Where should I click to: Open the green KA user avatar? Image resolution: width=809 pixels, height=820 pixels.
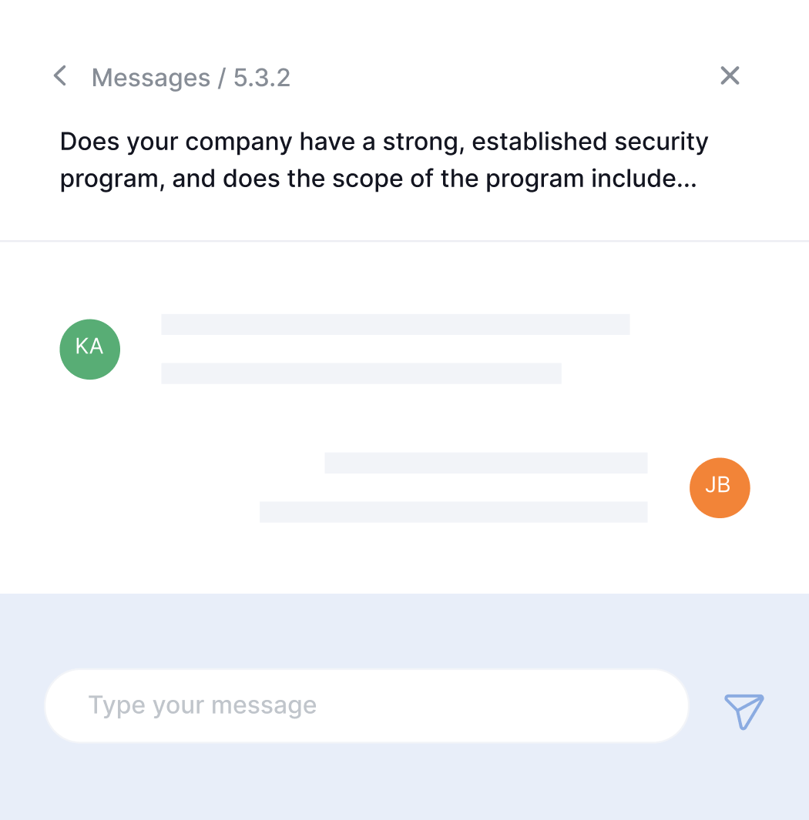[x=90, y=350]
